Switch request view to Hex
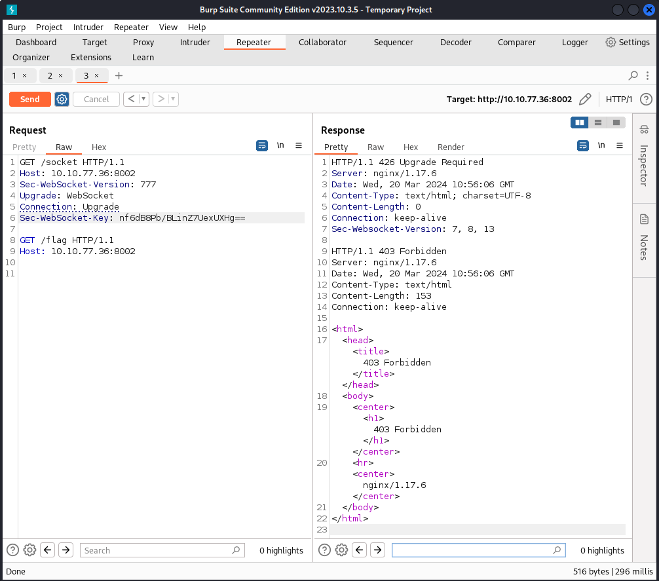659x581 pixels. coord(99,147)
